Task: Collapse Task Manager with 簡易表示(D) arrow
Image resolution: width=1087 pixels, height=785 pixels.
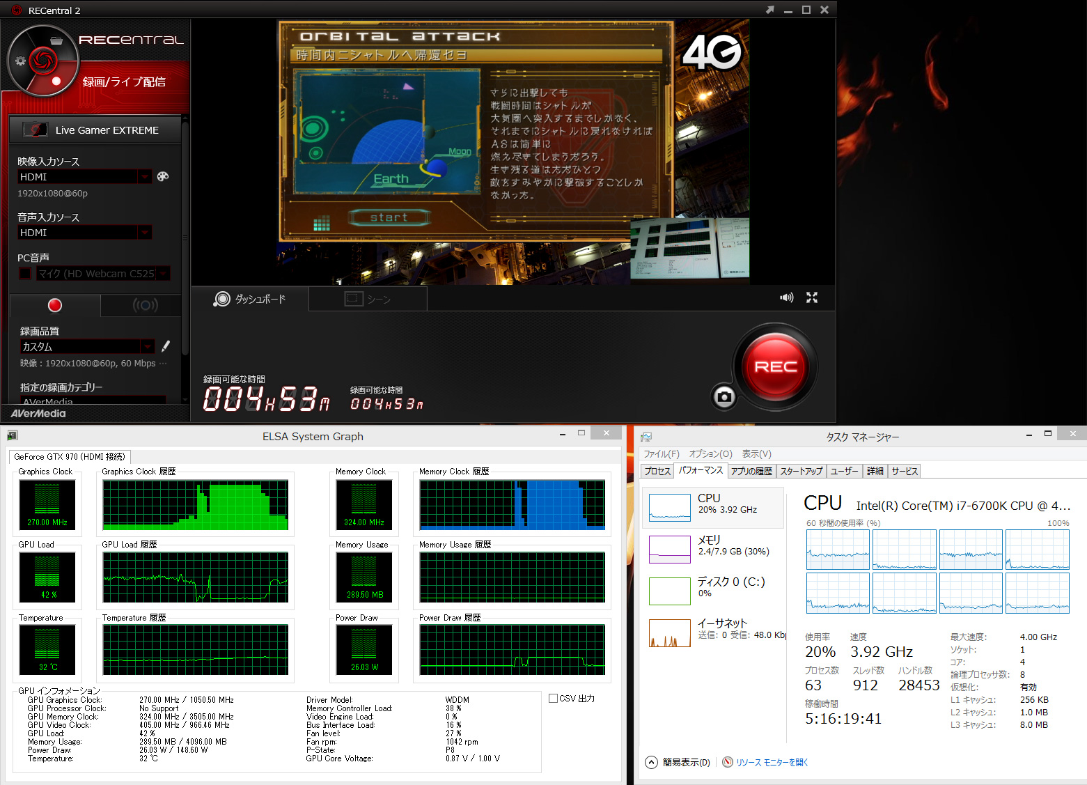Action: tap(651, 762)
